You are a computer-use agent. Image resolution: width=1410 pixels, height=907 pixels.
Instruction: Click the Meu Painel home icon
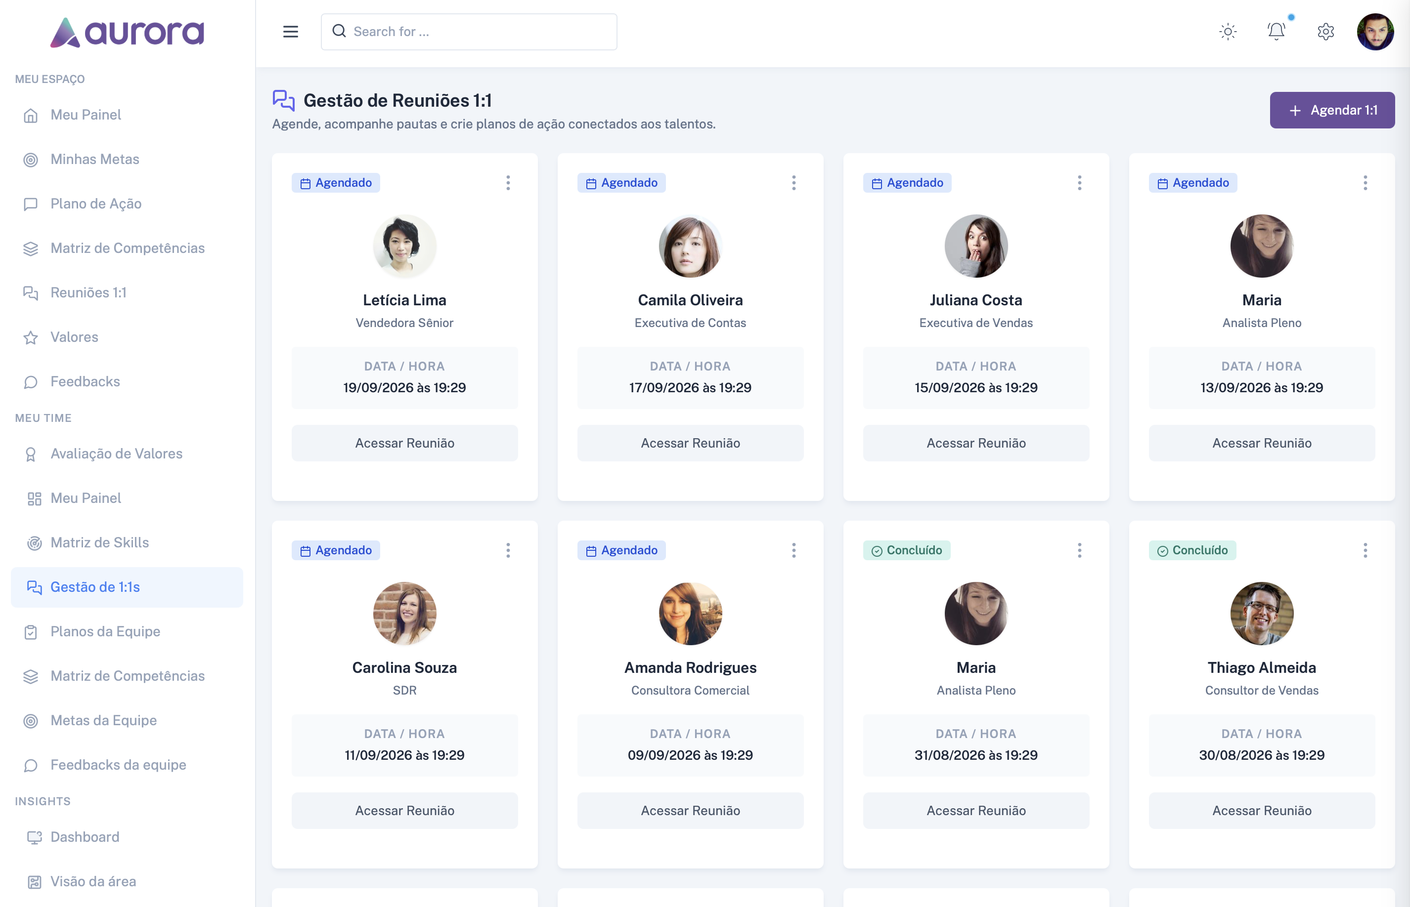tap(31, 116)
